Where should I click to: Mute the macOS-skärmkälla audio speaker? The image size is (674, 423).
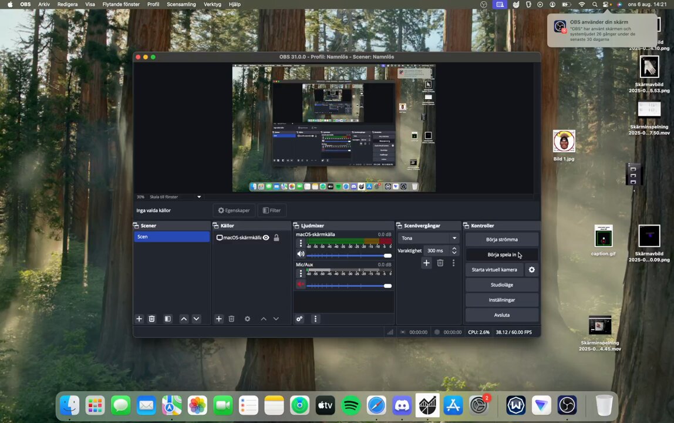301,254
